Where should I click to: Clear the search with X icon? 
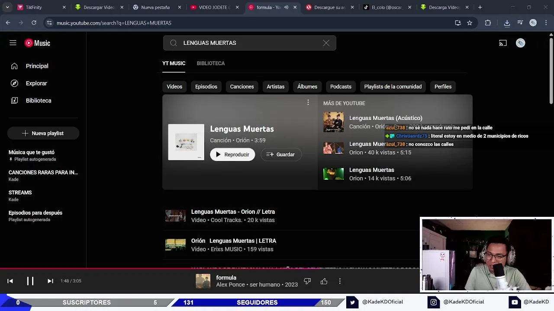click(x=326, y=43)
